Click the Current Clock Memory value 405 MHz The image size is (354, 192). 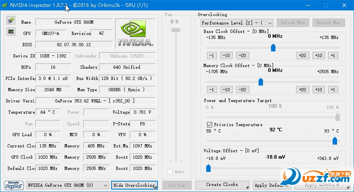[96, 146]
